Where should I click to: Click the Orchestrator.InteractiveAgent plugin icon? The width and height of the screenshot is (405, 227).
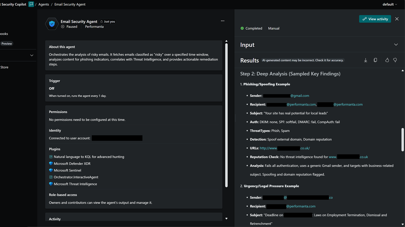[x=51, y=177]
